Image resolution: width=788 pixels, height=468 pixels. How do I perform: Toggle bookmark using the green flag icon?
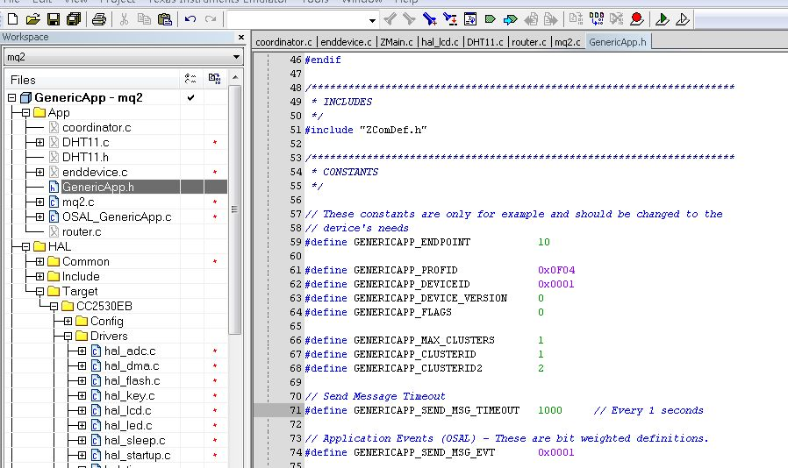click(x=491, y=19)
